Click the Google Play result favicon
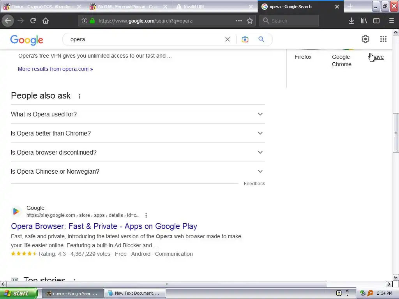 16,211
